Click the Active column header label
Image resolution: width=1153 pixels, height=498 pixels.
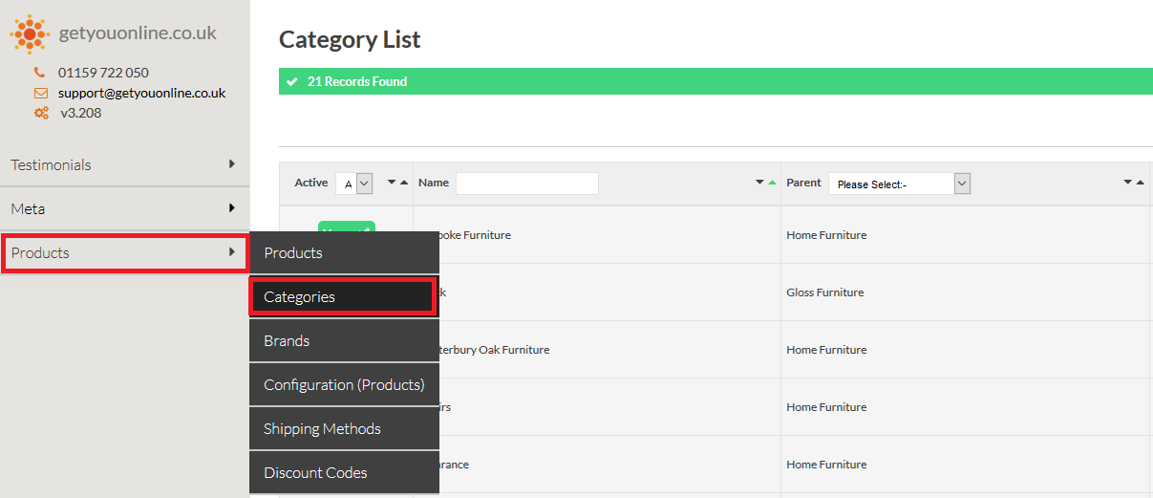(x=311, y=183)
